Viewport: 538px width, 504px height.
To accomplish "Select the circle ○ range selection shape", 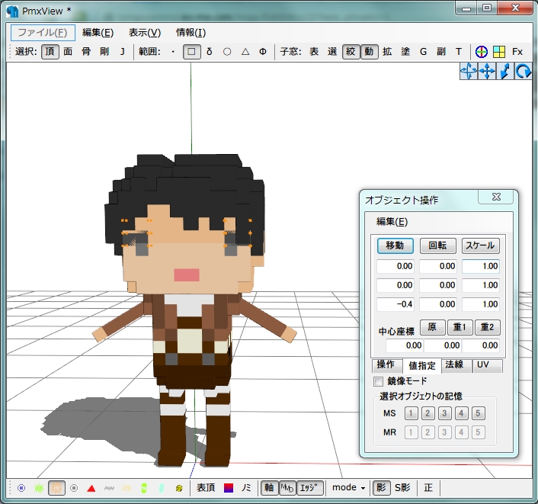I will point(227,52).
